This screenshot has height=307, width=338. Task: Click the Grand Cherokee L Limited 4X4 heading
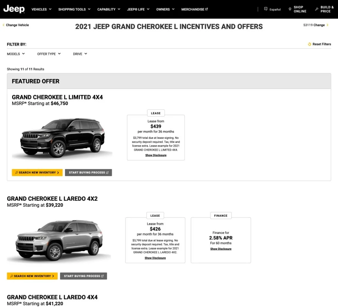(x=57, y=97)
